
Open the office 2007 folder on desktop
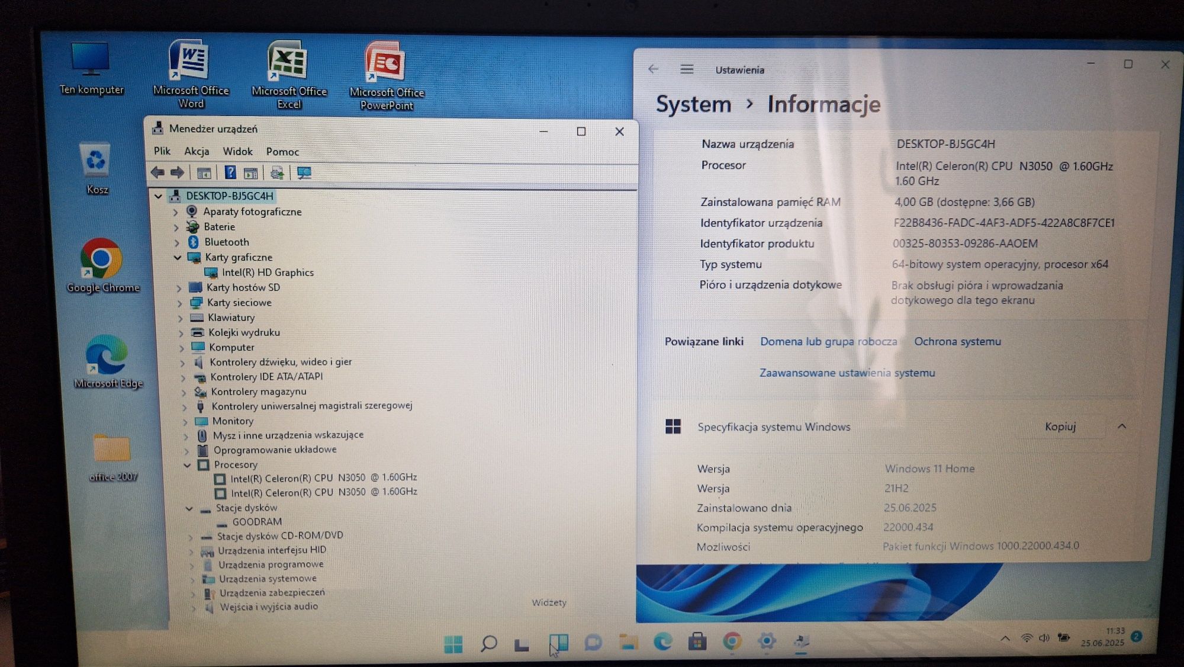pos(112,457)
